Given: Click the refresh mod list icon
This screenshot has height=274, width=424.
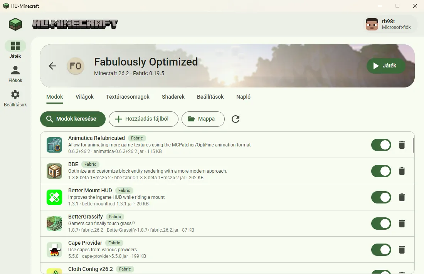Looking at the screenshot, I should click(x=236, y=119).
